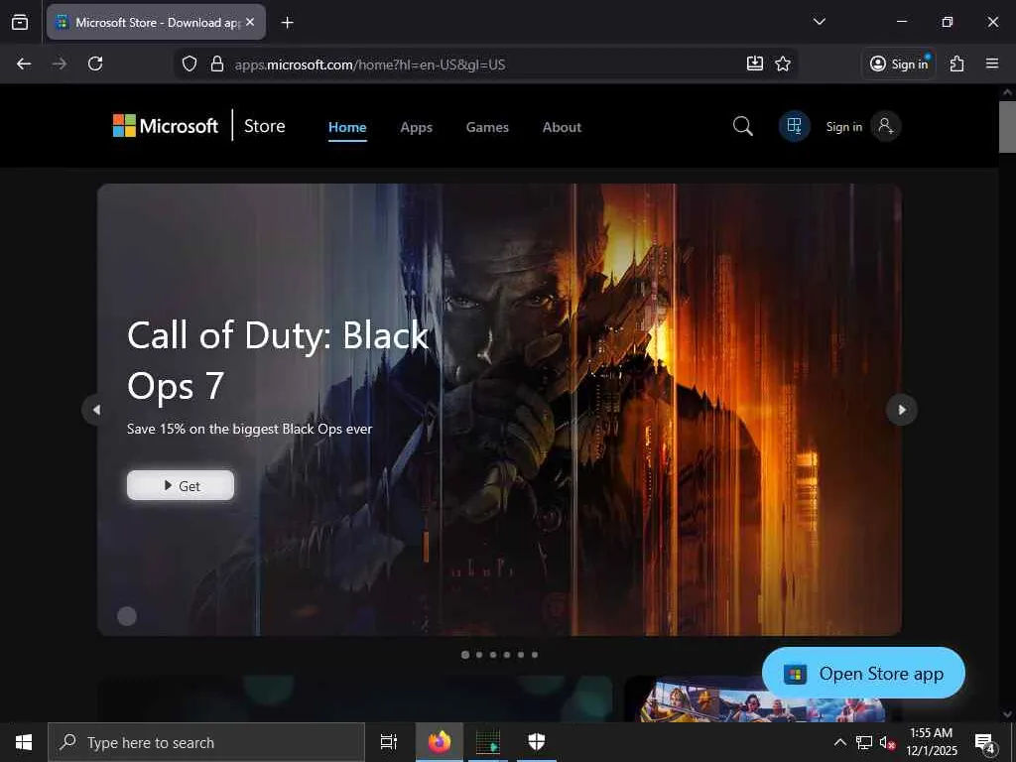Open the Windows Security shield on the taskbar
The image size is (1016, 762).
tap(537, 742)
